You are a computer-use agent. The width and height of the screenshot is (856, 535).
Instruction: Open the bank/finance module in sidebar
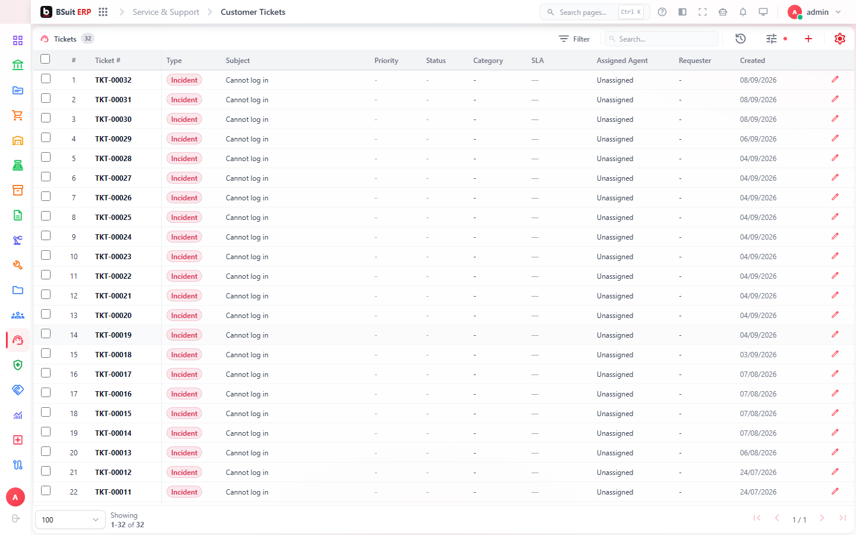18,65
